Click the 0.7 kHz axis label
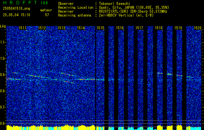The width and height of the screenshot is (204, 130). tap(3, 107)
